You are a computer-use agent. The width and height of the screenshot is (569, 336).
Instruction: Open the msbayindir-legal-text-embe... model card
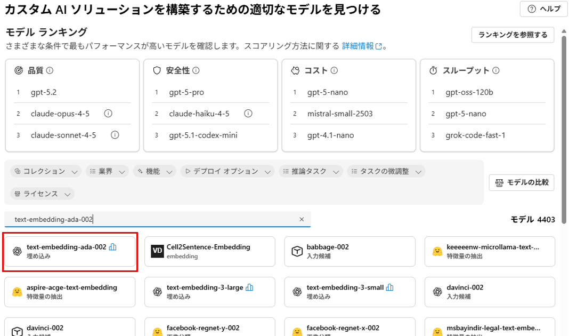click(490, 327)
